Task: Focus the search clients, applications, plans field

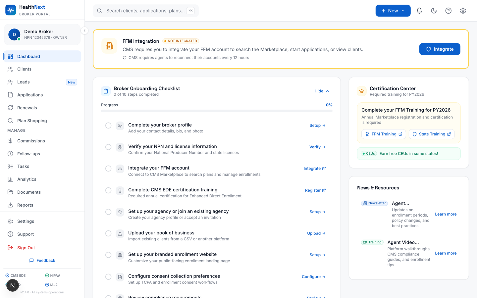Action: coord(146,11)
